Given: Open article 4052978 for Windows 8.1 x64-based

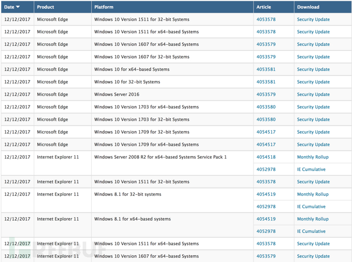Looking at the screenshot, I should click(x=266, y=231).
